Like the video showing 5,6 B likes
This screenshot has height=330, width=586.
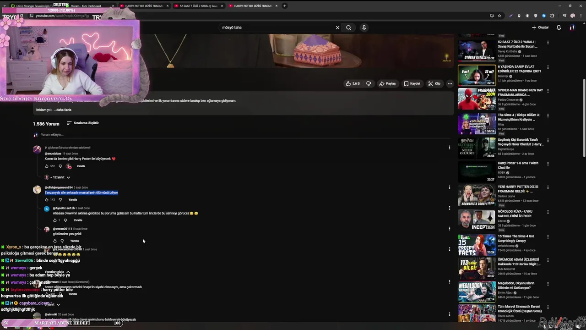(353, 83)
